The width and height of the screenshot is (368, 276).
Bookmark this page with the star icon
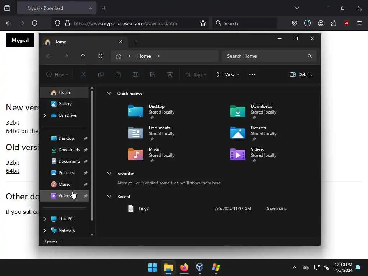203,23
